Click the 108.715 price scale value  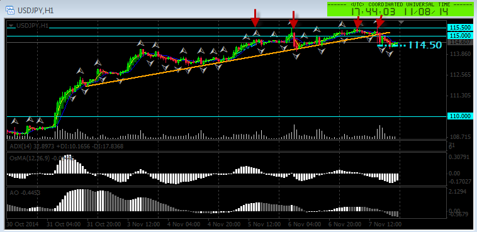click(459, 137)
